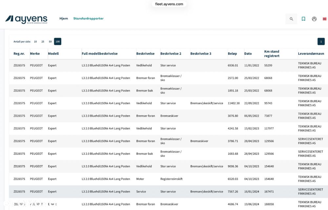Click Bremser bak in 1891.18 row

[144, 91]
